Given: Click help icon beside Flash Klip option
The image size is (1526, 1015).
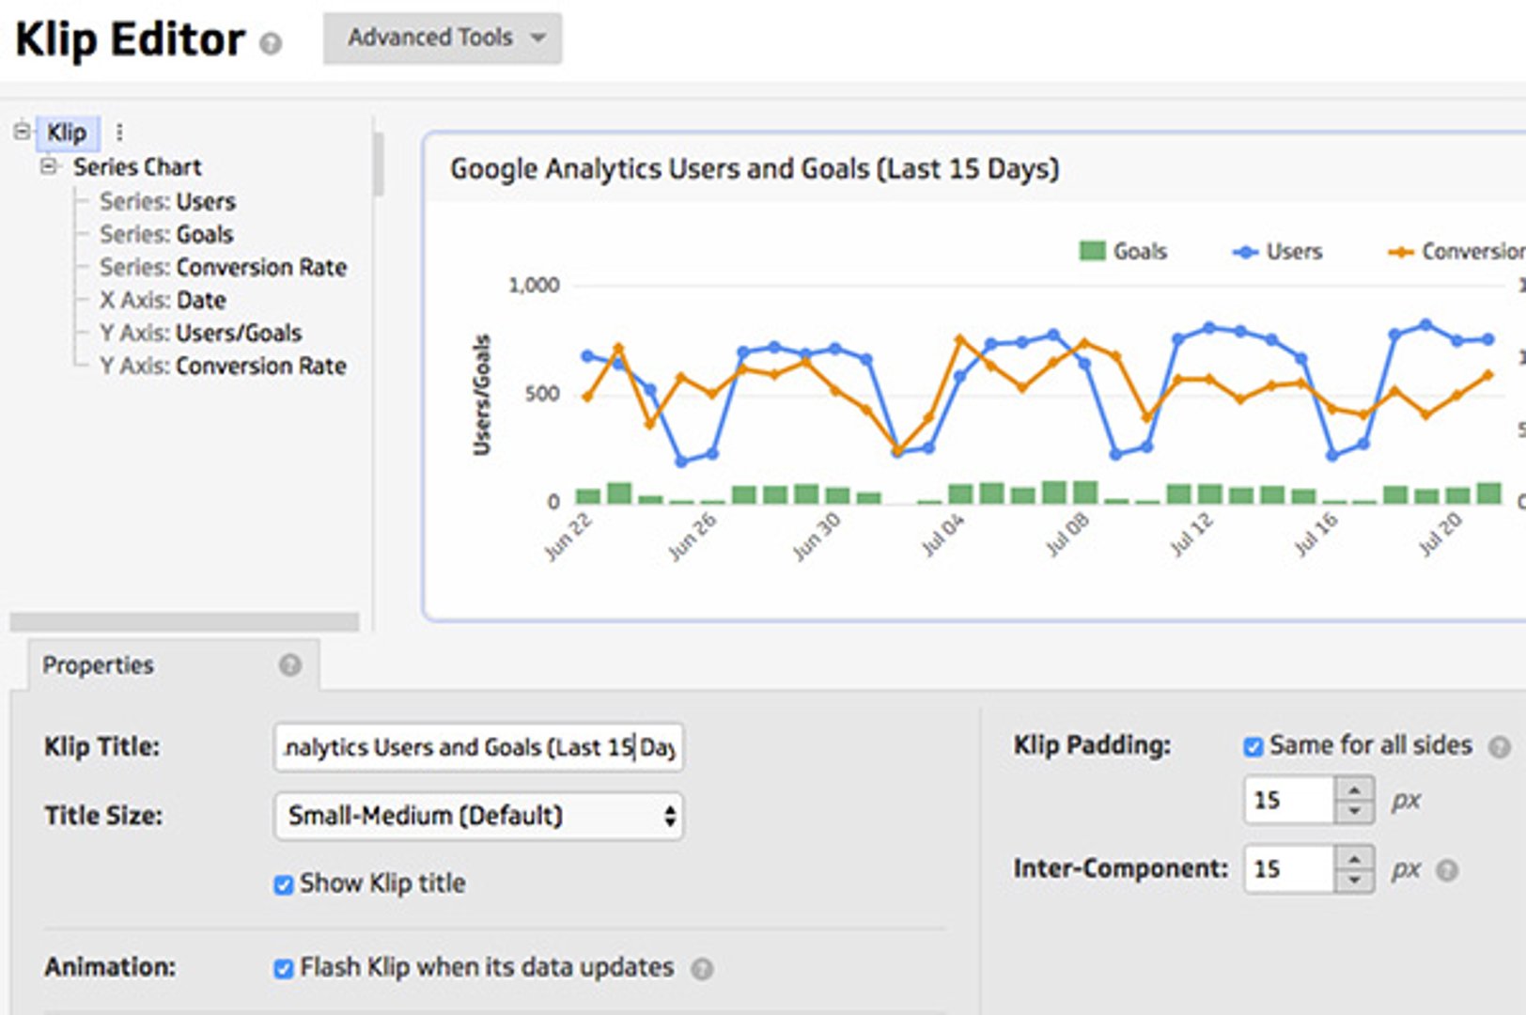Looking at the screenshot, I should [x=702, y=969].
